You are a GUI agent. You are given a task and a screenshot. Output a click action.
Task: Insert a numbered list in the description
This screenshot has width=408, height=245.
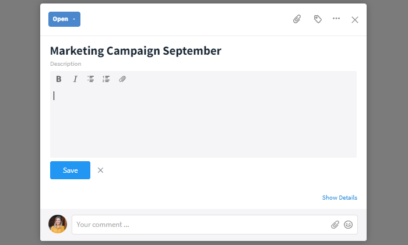tap(106, 79)
